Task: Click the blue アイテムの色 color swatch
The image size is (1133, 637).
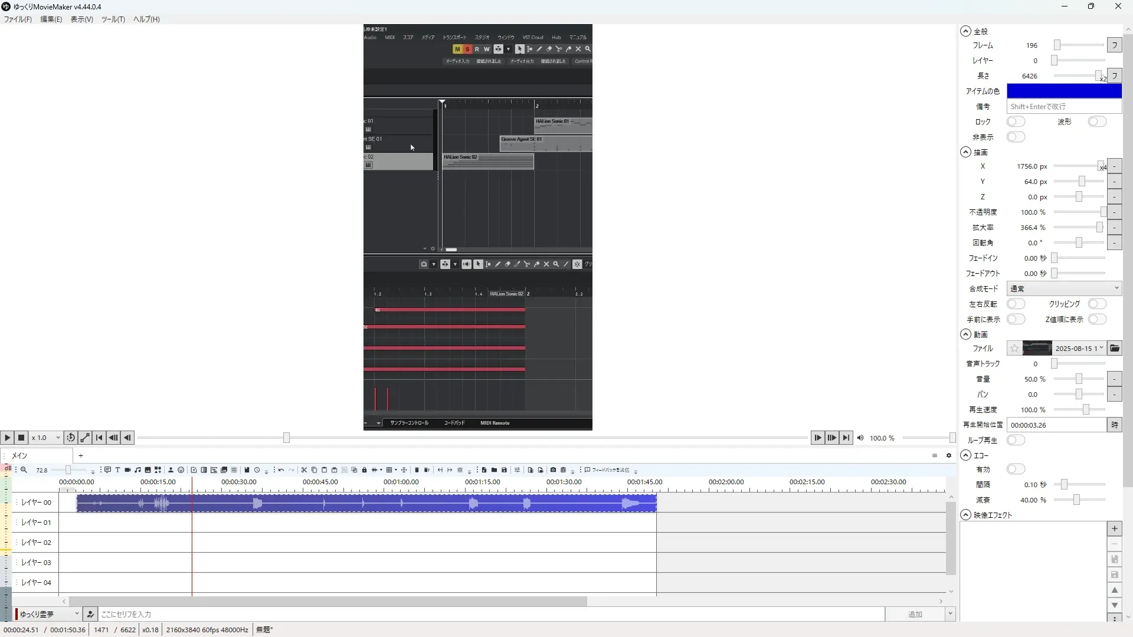Action: point(1063,91)
